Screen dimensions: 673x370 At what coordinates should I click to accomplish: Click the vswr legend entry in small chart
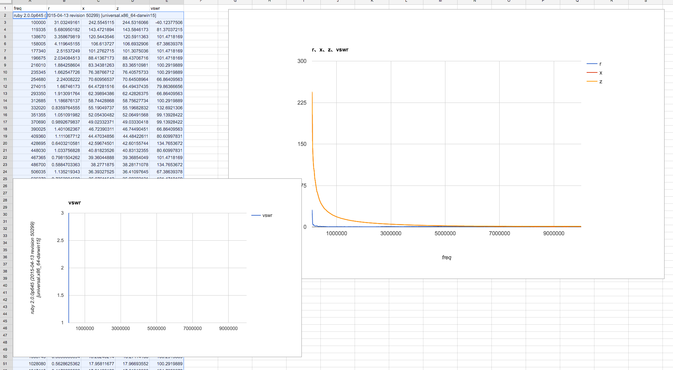[x=267, y=215]
